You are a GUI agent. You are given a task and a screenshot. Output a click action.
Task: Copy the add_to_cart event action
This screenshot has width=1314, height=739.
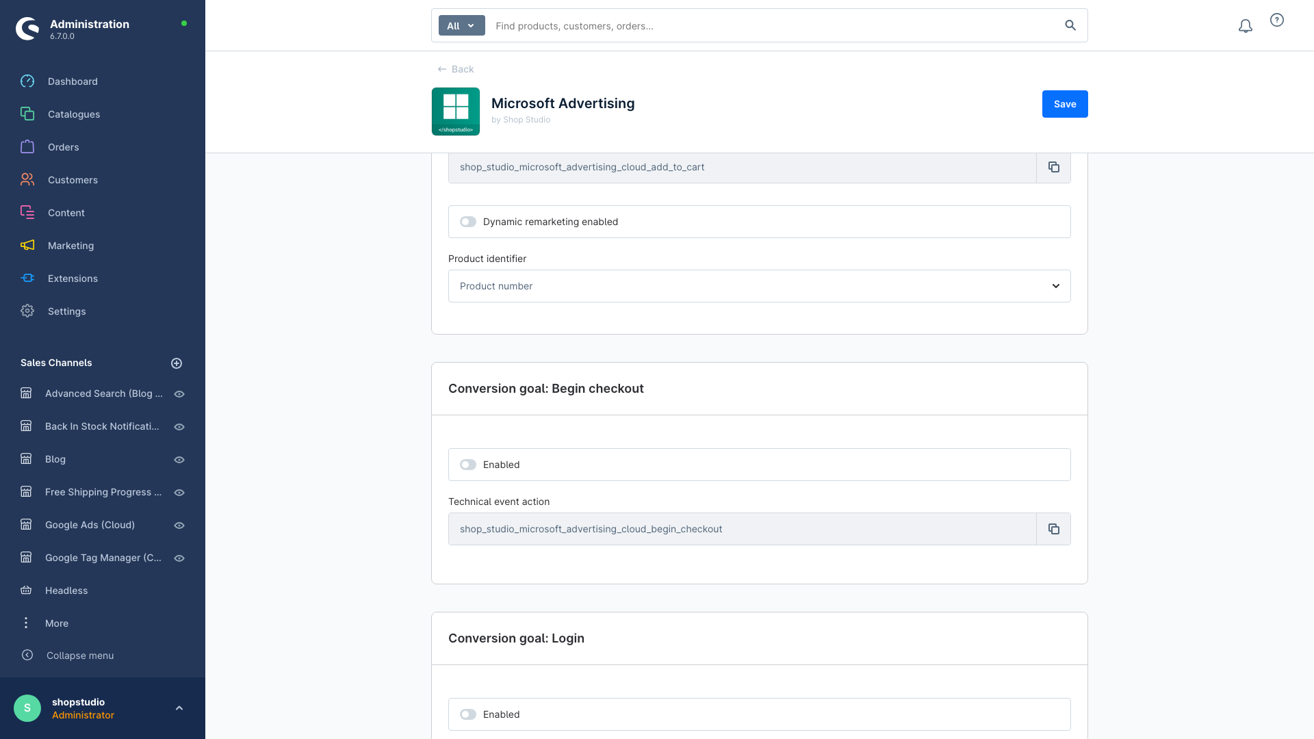tap(1054, 167)
